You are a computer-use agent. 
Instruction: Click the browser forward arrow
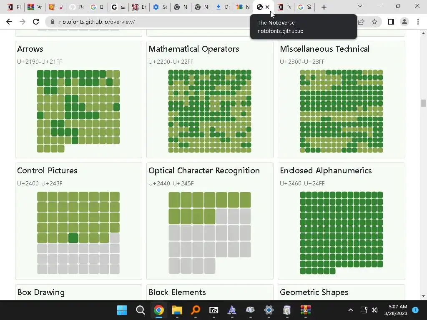[x=23, y=22]
